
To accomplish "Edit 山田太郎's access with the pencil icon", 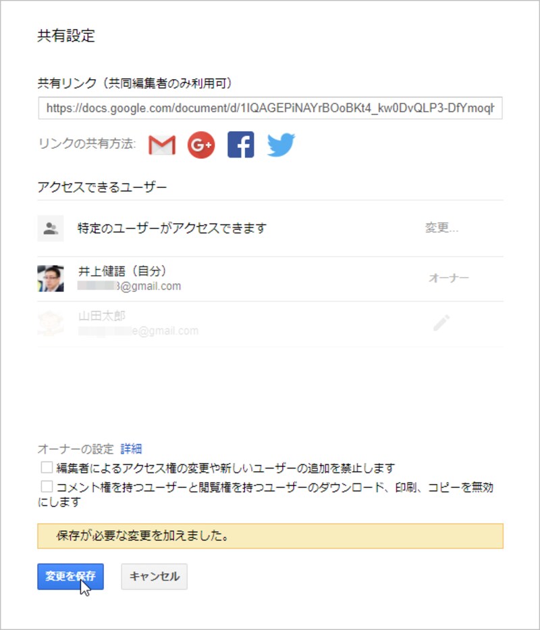I will 441,323.
